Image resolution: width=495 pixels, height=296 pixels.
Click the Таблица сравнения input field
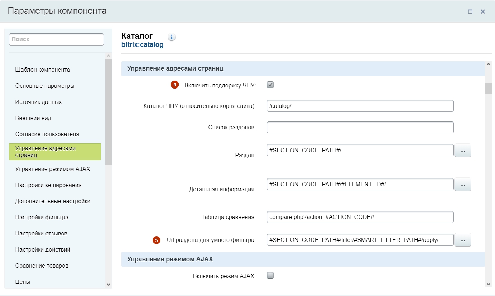pyautogui.click(x=360, y=217)
